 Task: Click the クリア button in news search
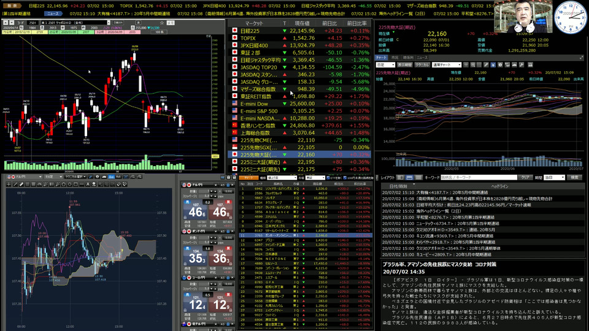525,177
